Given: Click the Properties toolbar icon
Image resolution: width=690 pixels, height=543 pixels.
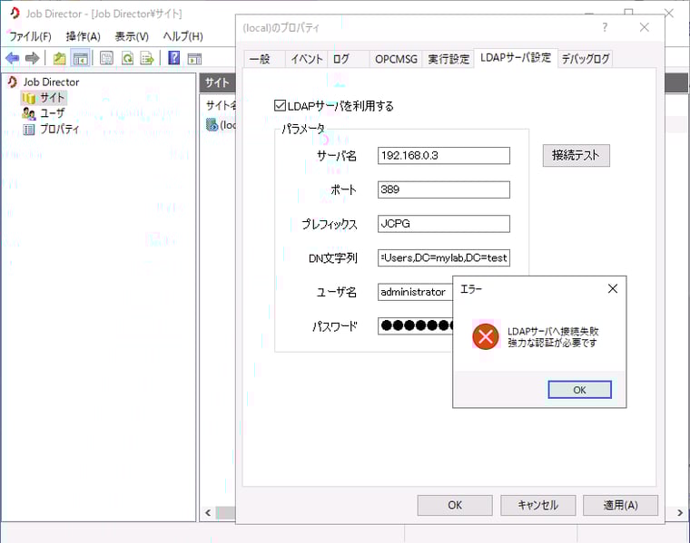Looking at the screenshot, I should point(106,58).
